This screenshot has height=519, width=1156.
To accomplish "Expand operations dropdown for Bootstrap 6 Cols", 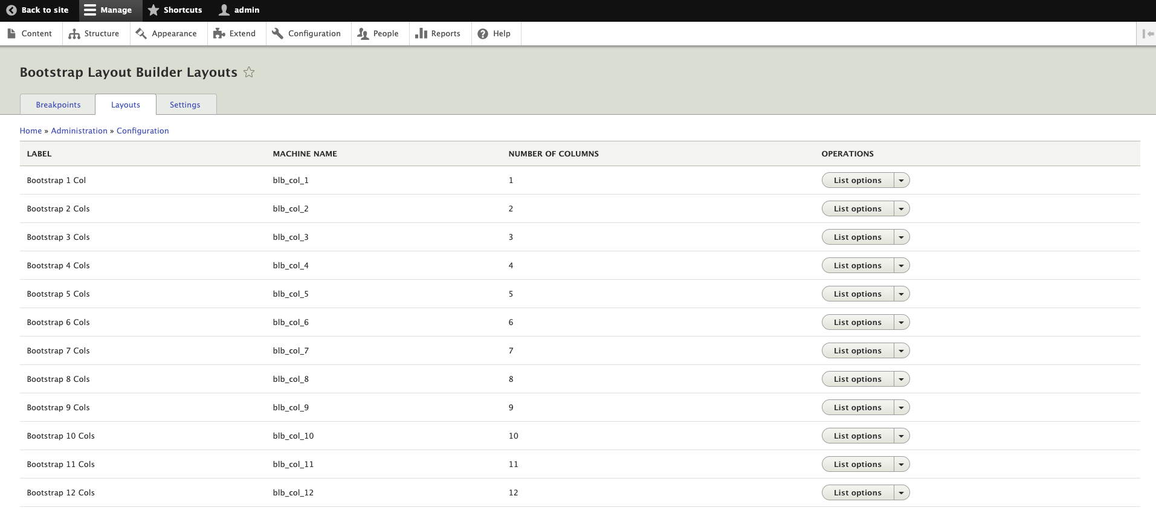I will (901, 323).
